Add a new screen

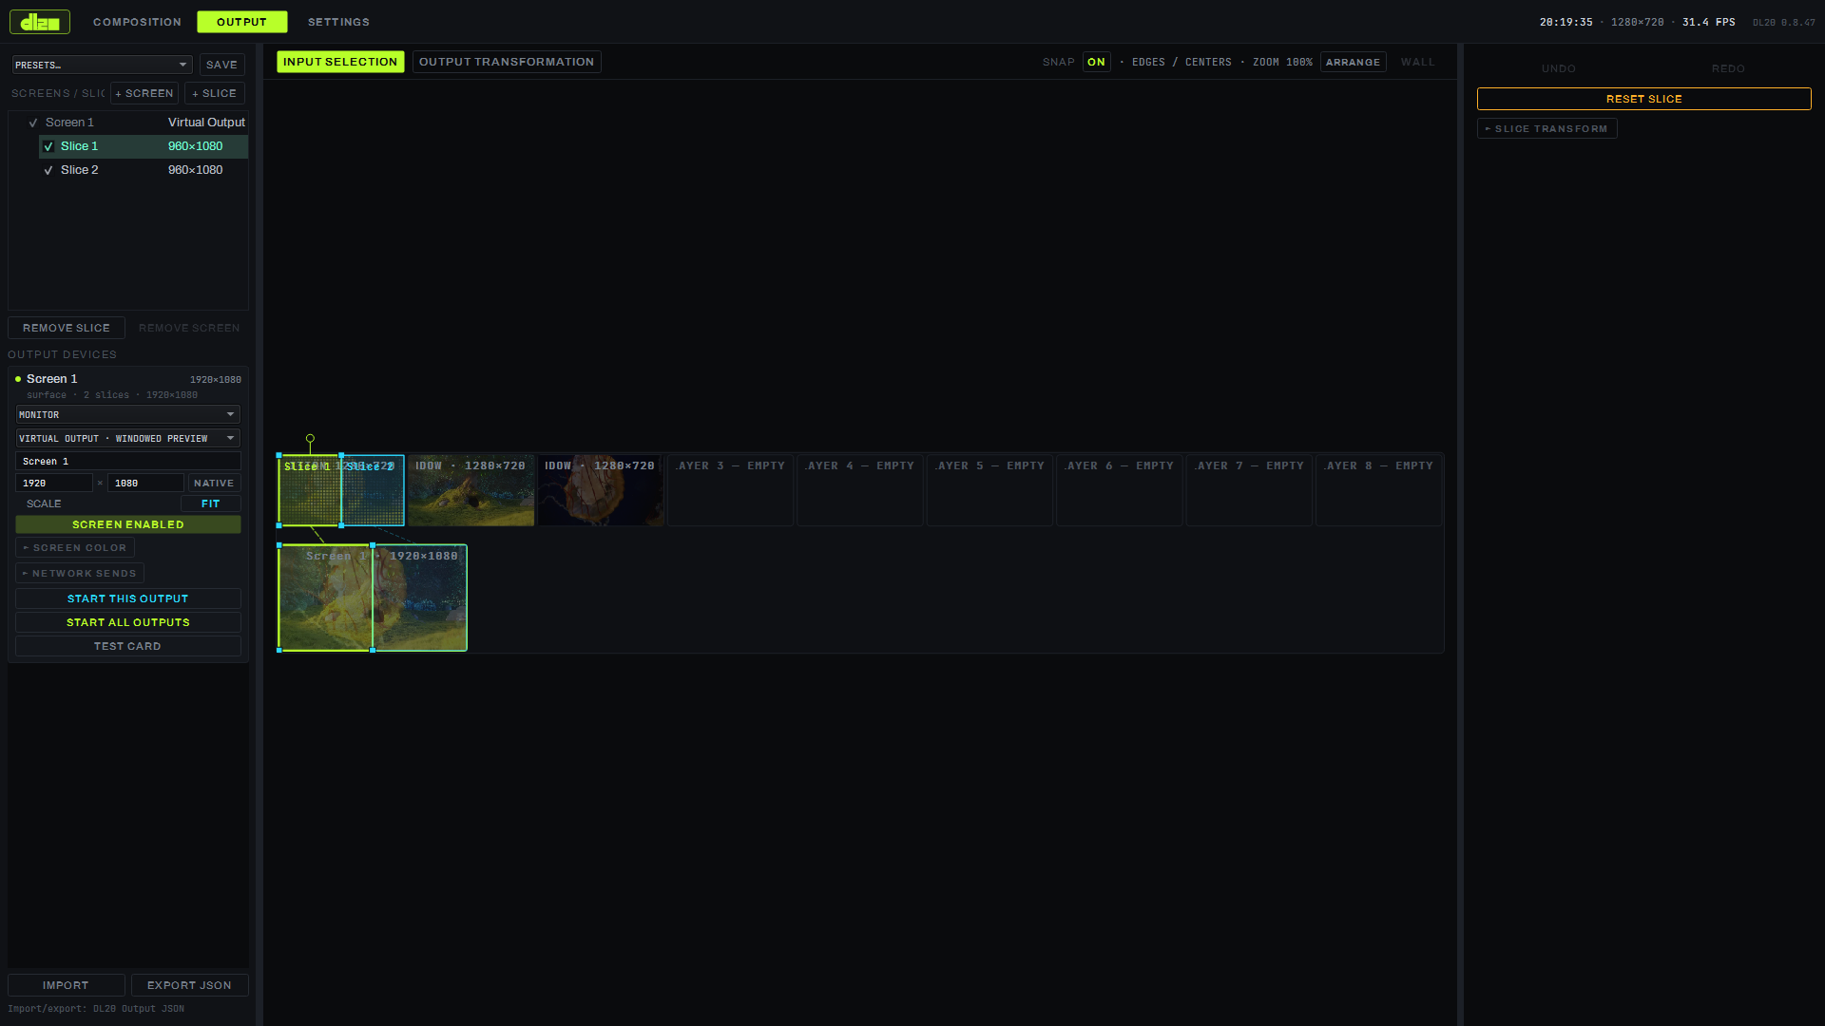[144, 93]
